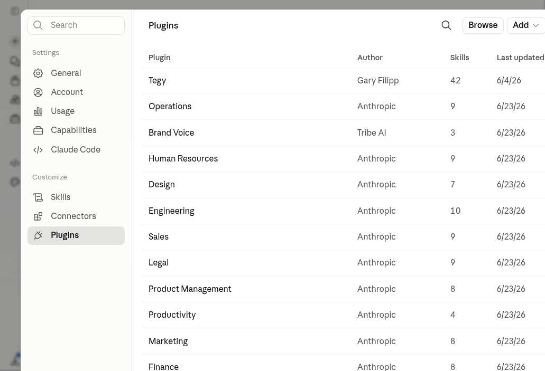Select the Marketing plugin

(344, 341)
